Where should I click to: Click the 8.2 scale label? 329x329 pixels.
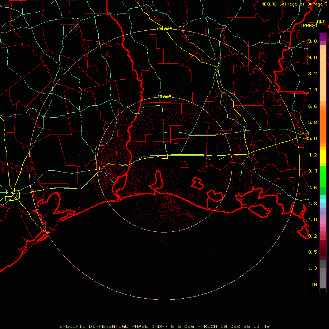[313, 73]
